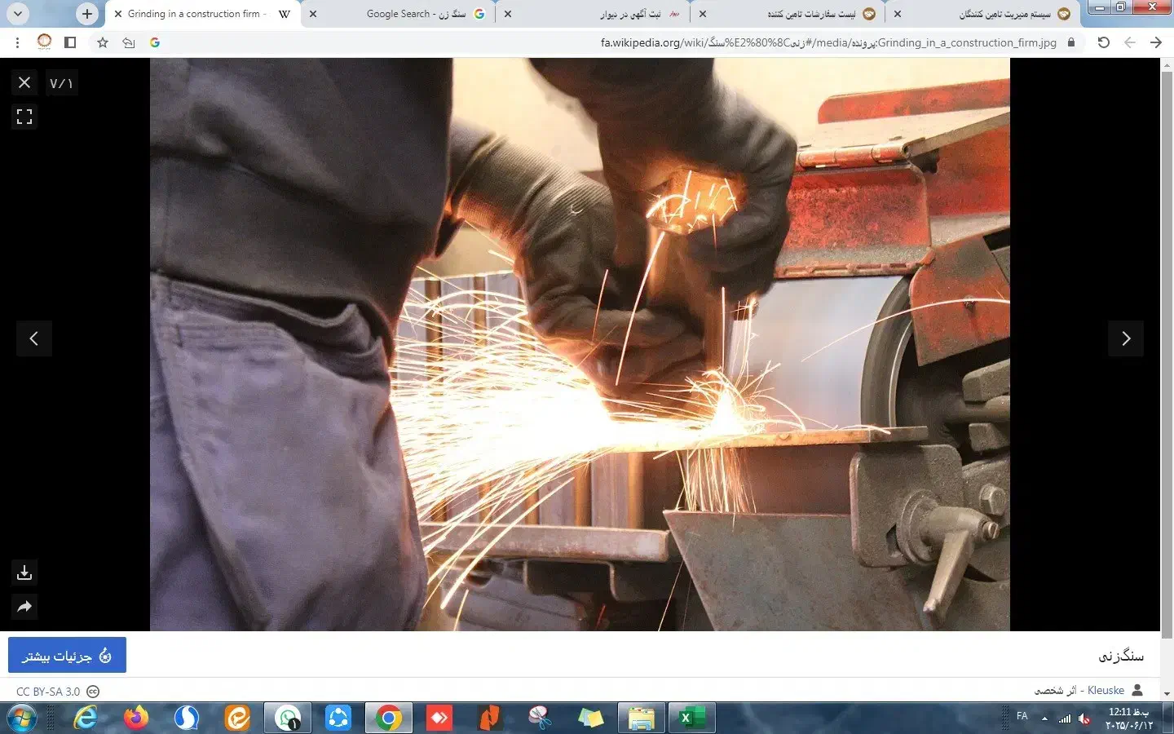Close the media viewer with the X
This screenshot has width=1174, height=734.
24,82
